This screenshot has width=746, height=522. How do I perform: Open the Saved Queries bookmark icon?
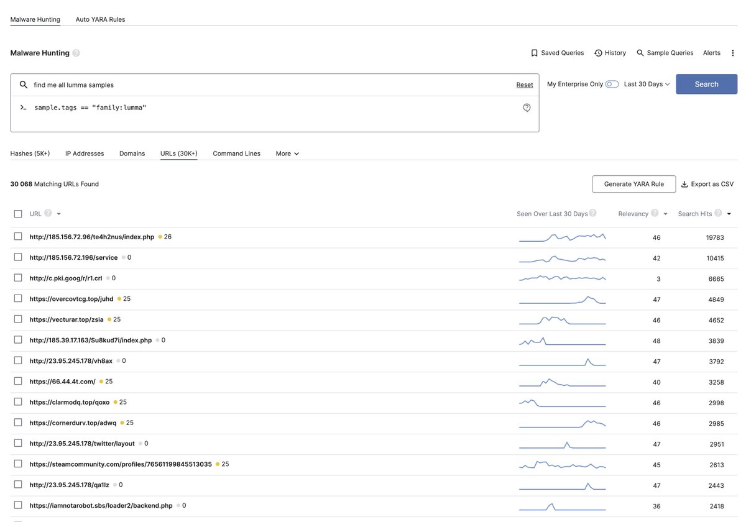tap(534, 53)
